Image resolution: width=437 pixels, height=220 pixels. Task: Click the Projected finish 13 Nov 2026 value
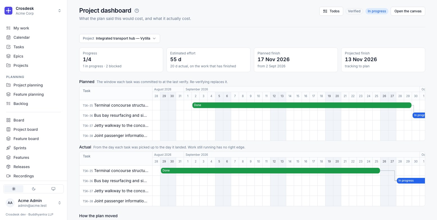[x=361, y=59]
